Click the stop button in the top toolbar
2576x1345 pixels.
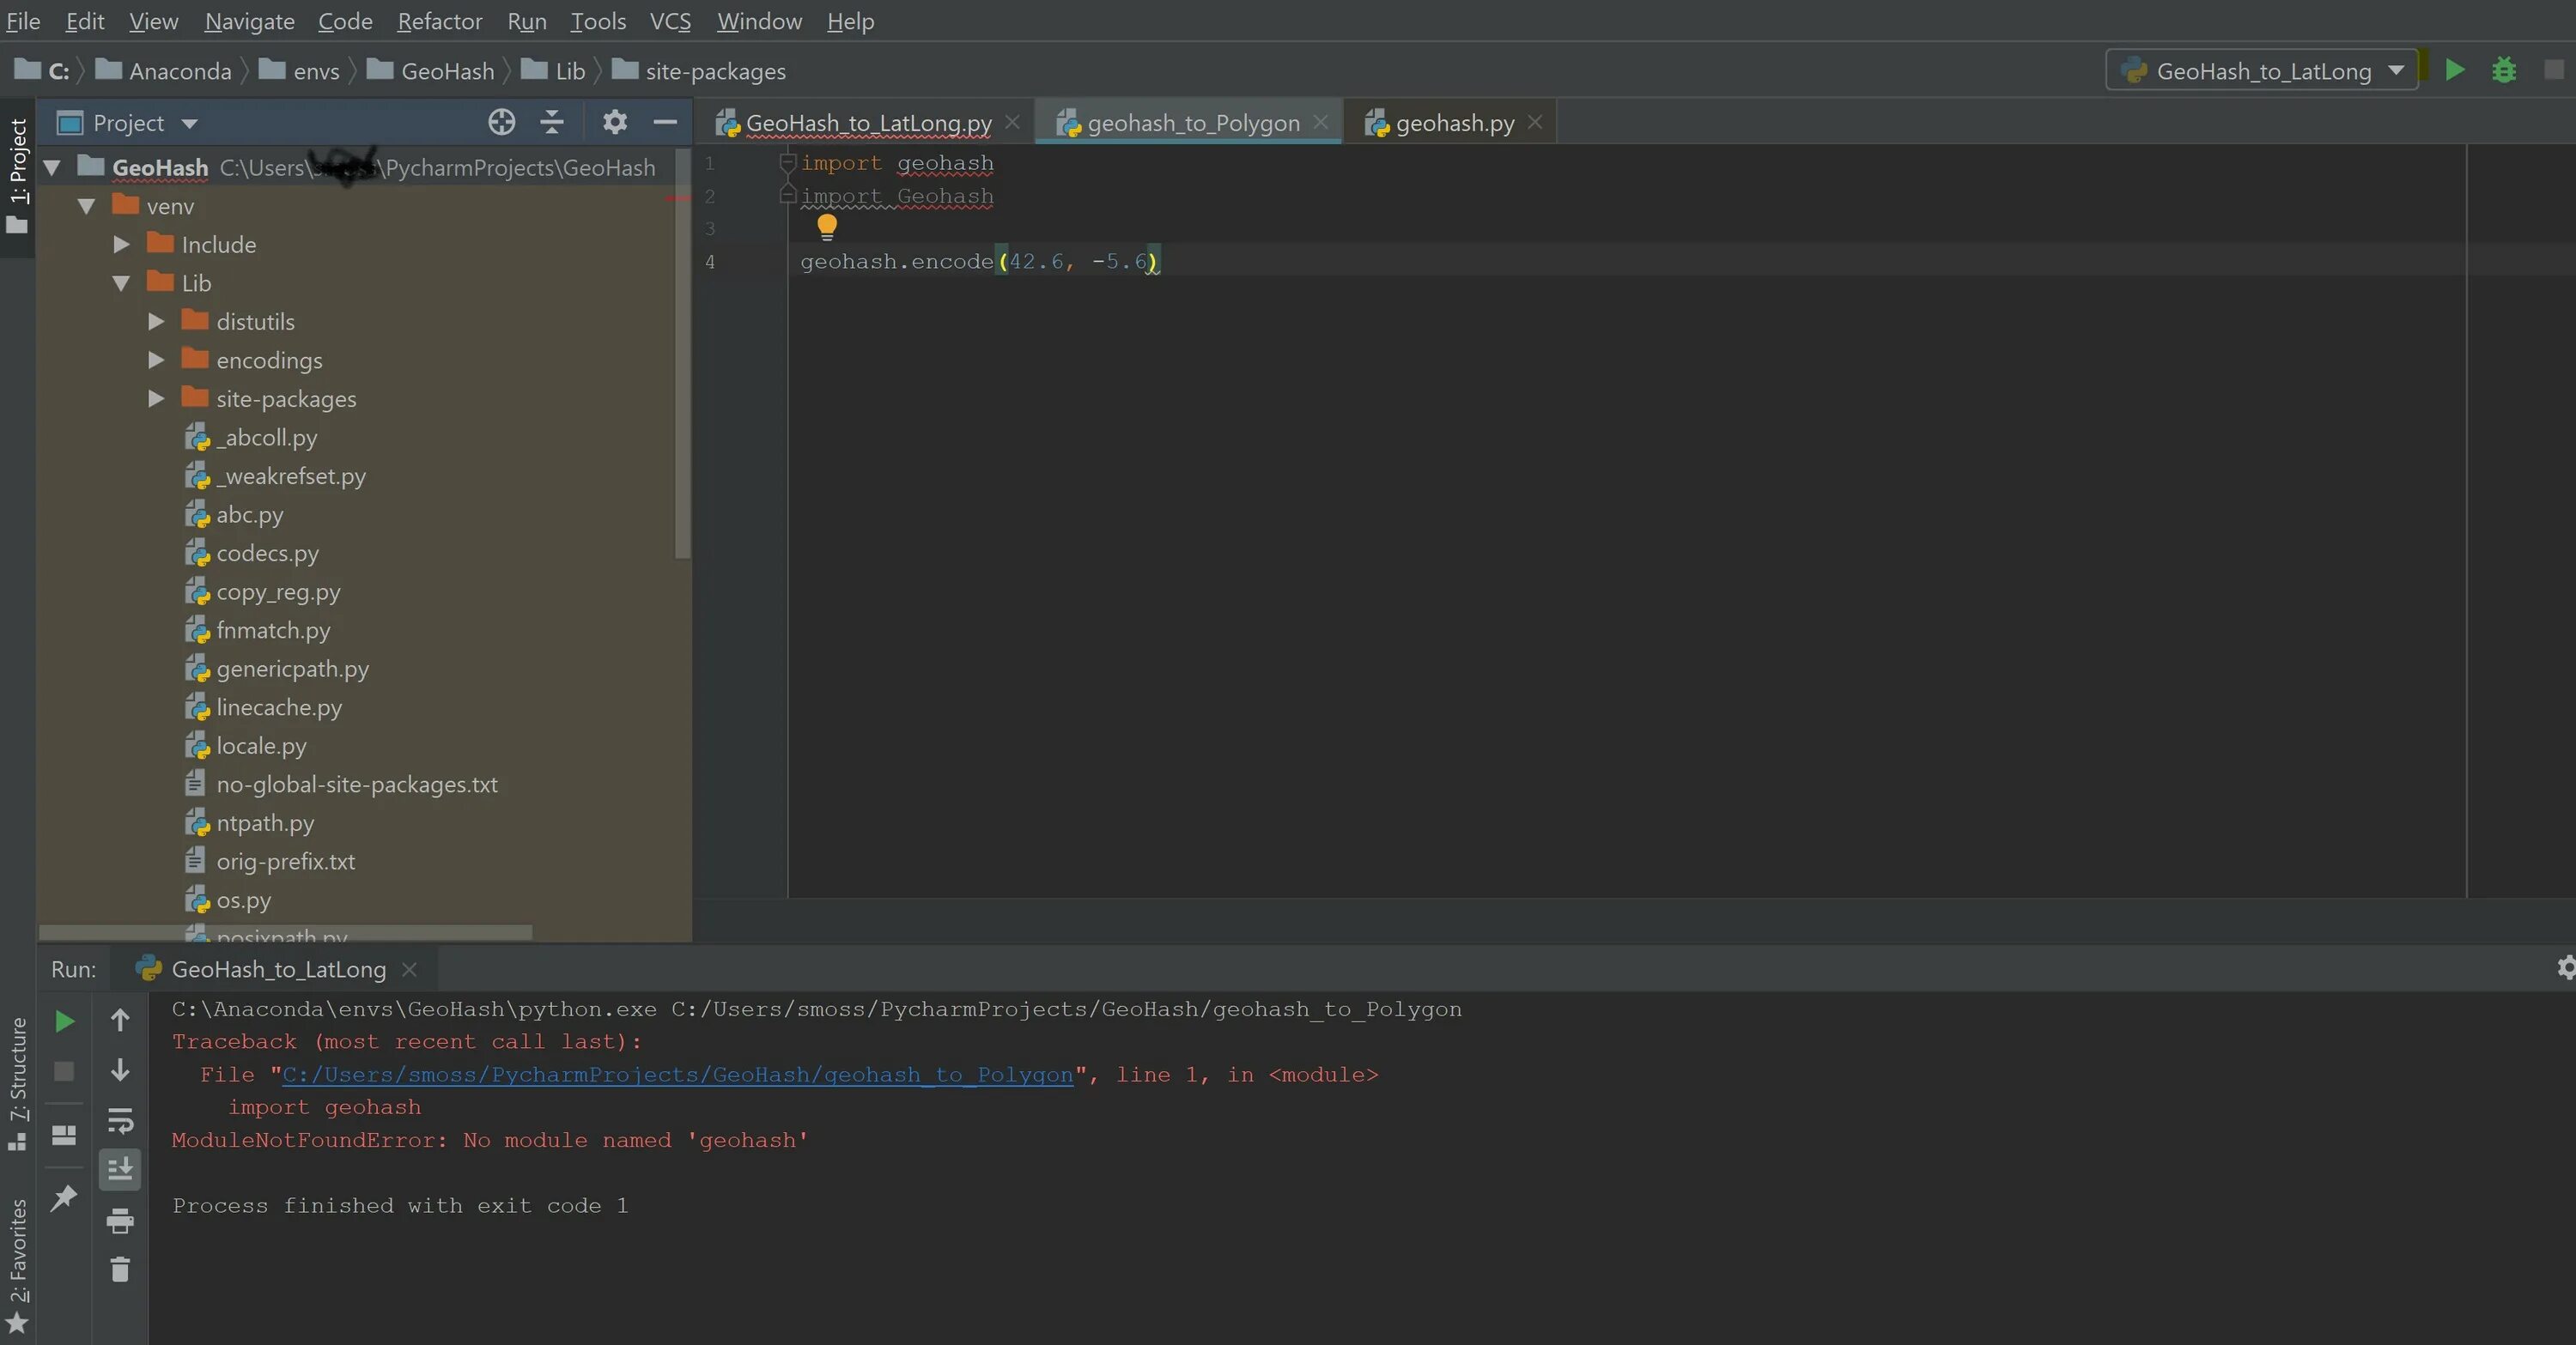coord(2553,70)
